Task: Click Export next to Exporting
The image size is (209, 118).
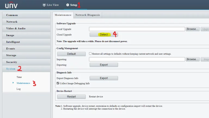Action: pos(104,65)
